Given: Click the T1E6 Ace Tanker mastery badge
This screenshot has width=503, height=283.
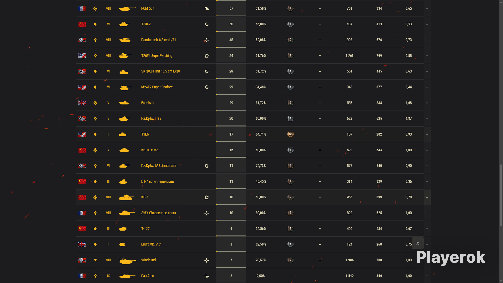Looking at the screenshot, I should coord(290,134).
